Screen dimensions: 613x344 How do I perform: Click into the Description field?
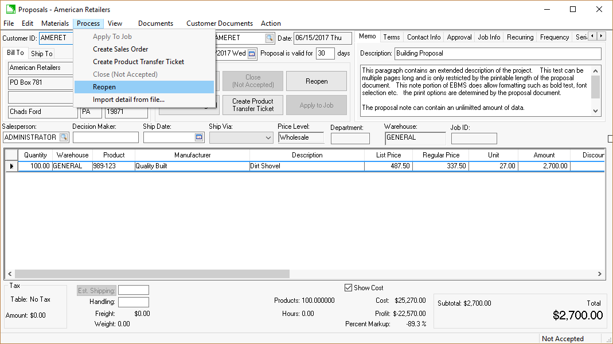(x=497, y=53)
